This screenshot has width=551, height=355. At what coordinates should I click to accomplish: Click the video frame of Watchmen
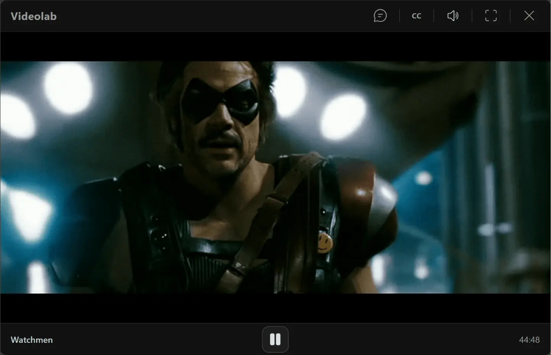(x=275, y=177)
